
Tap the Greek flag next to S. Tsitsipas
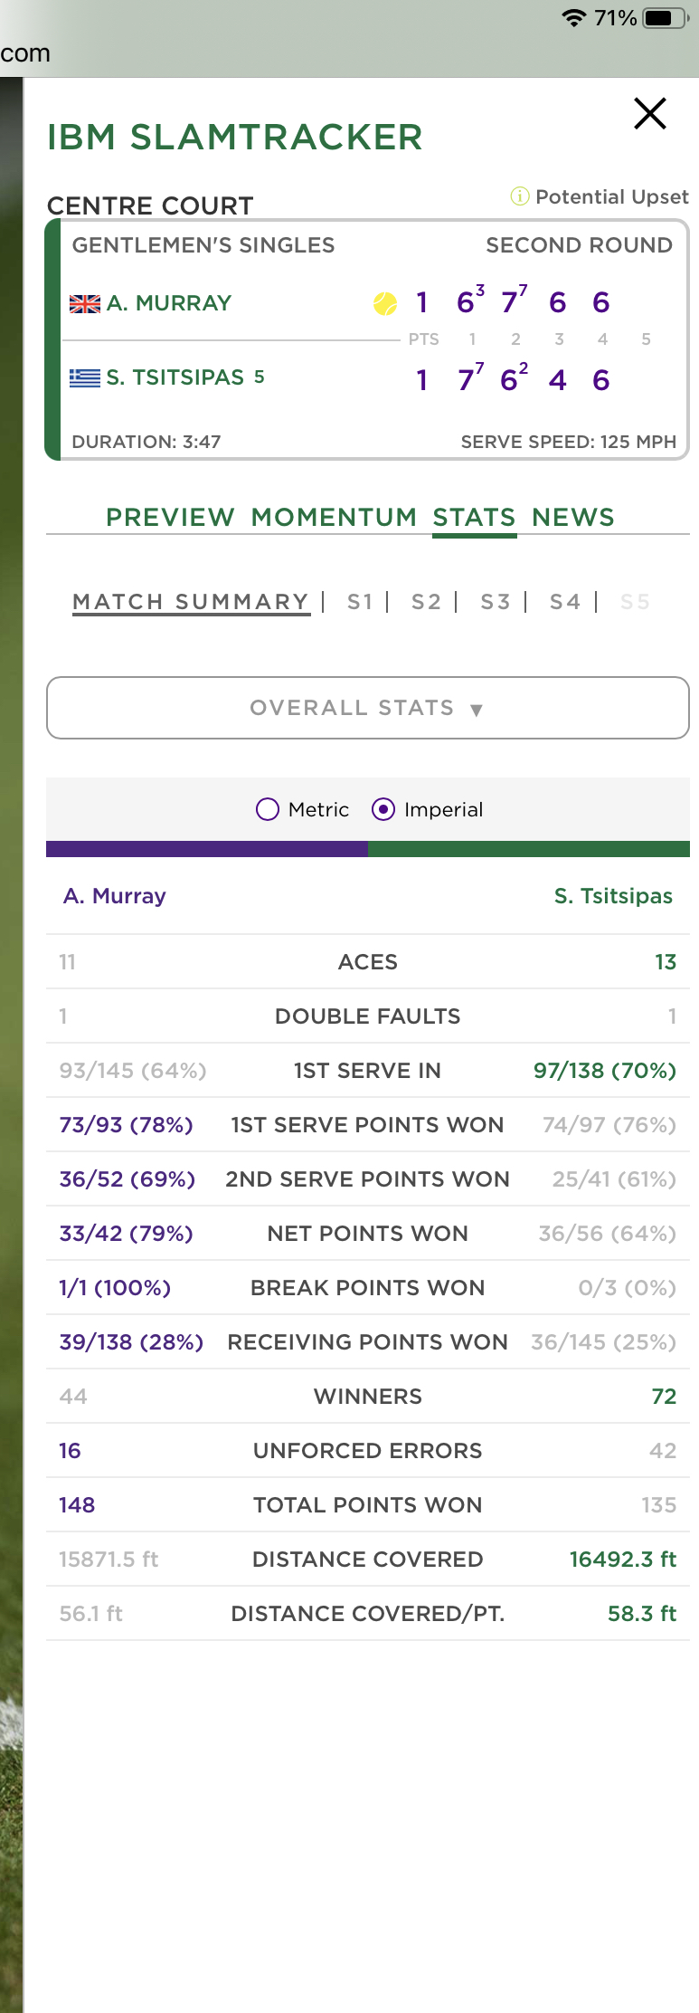tap(85, 377)
